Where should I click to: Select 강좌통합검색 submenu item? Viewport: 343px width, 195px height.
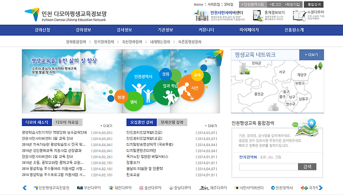(76, 42)
